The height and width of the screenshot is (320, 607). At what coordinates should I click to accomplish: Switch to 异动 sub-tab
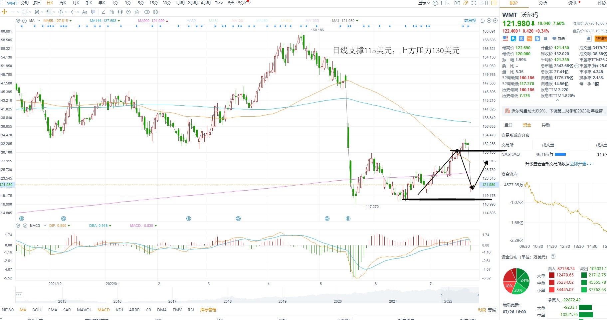[x=546, y=125]
